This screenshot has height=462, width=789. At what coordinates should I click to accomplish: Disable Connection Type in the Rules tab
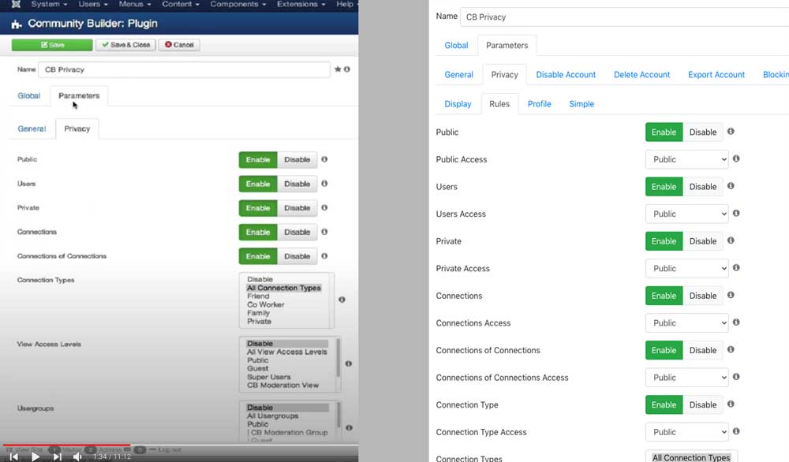(703, 405)
